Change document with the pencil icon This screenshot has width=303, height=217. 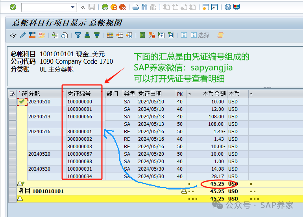(23, 35)
